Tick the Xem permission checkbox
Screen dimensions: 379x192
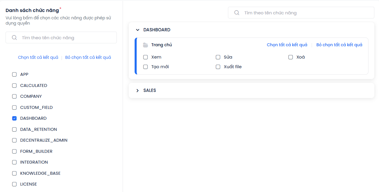point(145,57)
